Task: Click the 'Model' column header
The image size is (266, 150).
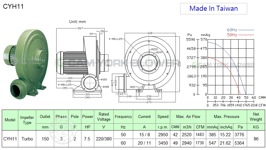Action: (x=10, y=120)
